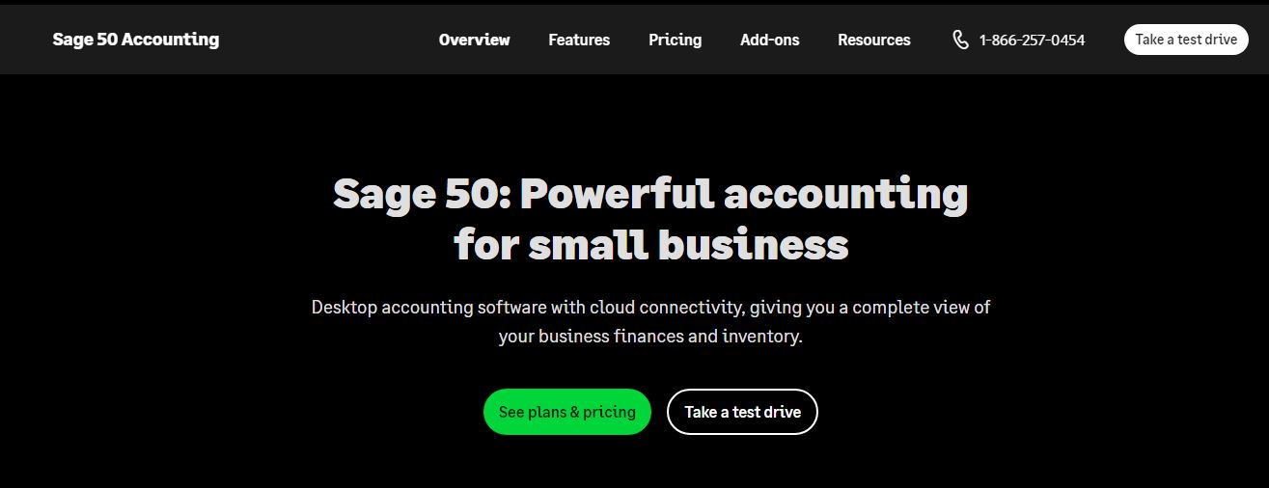The image size is (1269, 488).
Task: Click the phone handset icon in header
Action: point(960,40)
